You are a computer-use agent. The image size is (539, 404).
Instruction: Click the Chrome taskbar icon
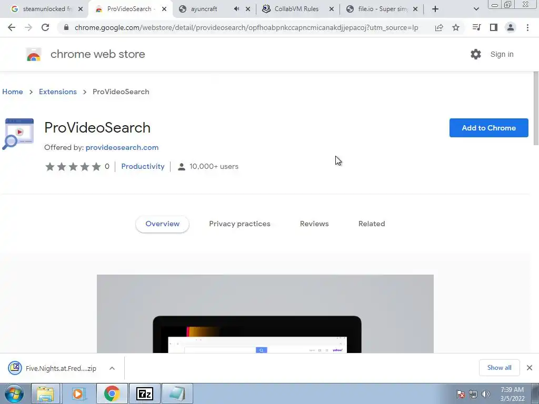coord(112,393)
